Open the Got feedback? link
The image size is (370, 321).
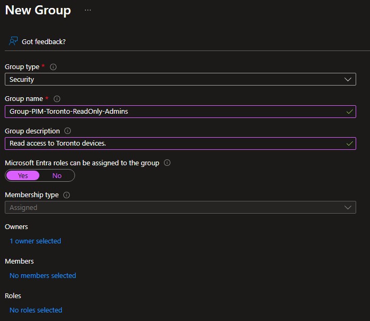(x=44, y=41)
